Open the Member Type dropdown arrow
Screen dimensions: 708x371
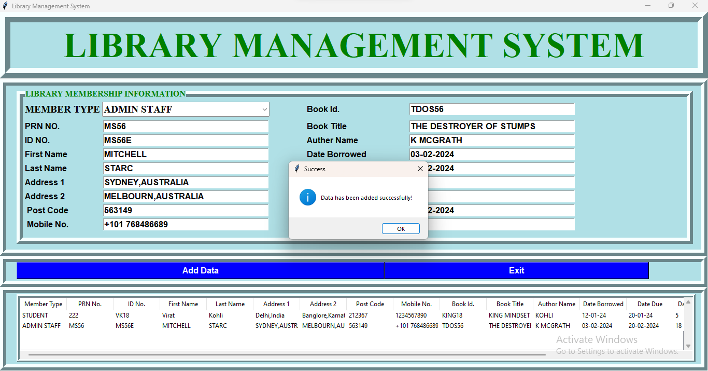click(264, 109)
